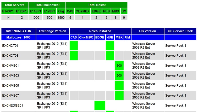Click OS version text for EXCHEDGE01

[x=144, y=105]
